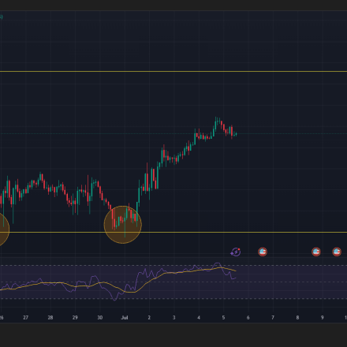Click the '27' date label on time axis

(25, 318)
